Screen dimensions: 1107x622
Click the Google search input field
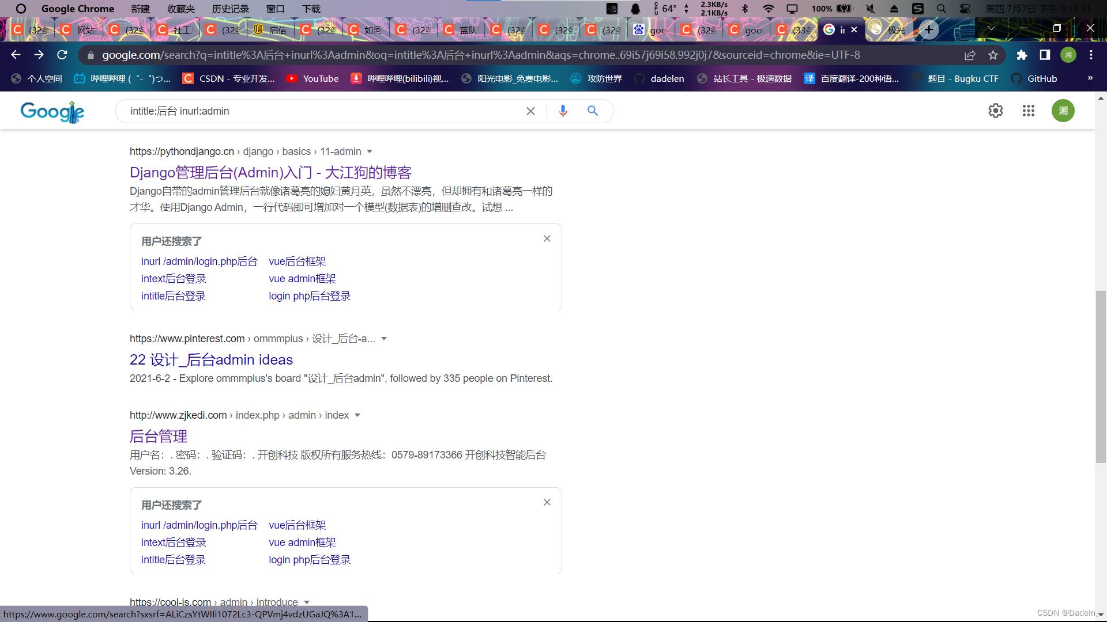coord(323,111)
